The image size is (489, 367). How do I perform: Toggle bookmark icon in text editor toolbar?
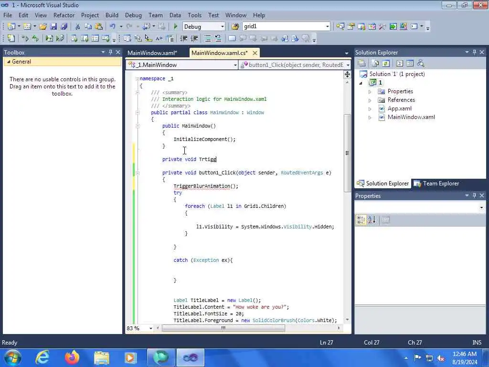click(x=232, y=38)
